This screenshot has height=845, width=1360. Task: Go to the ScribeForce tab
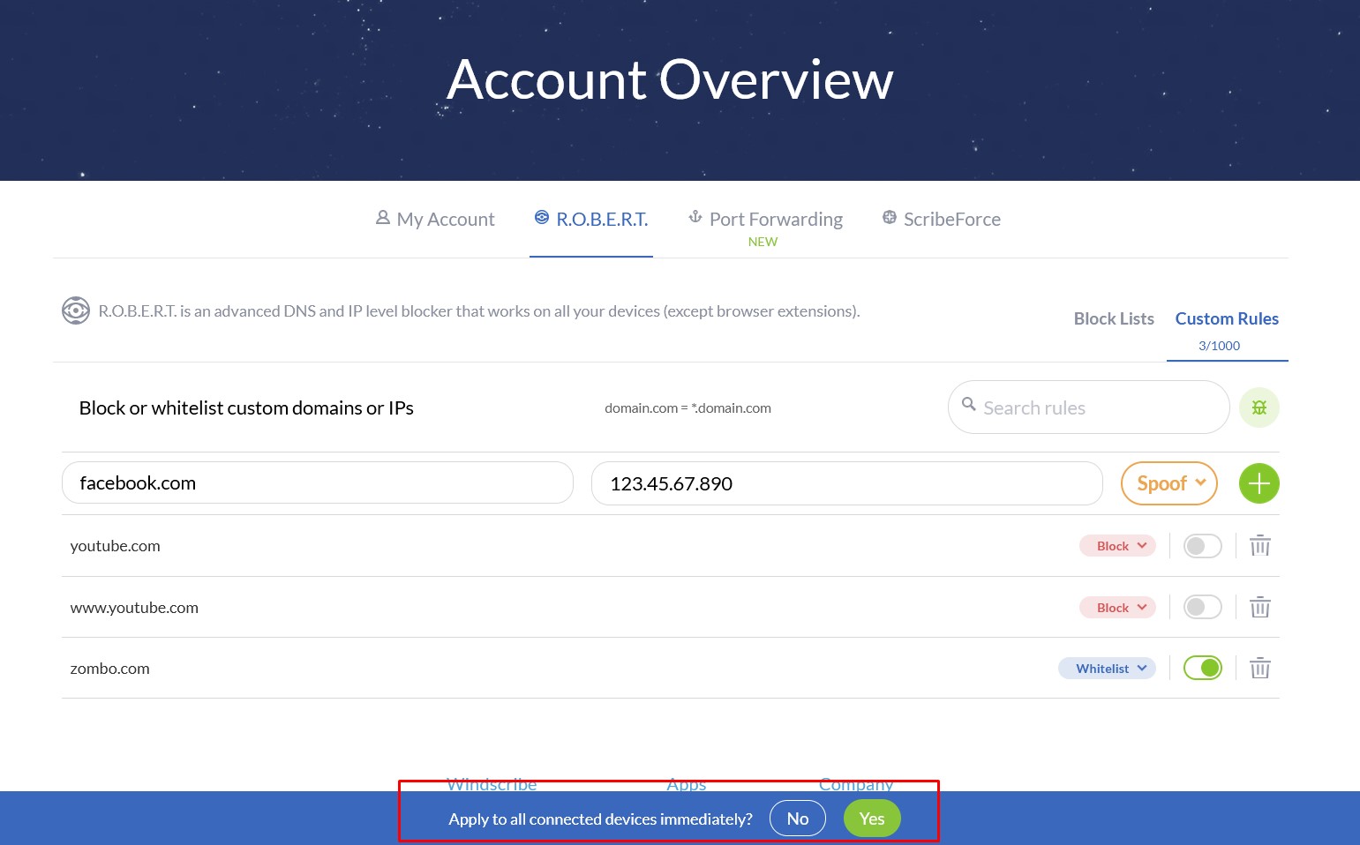pyautogui.click(x=942, y=220)
